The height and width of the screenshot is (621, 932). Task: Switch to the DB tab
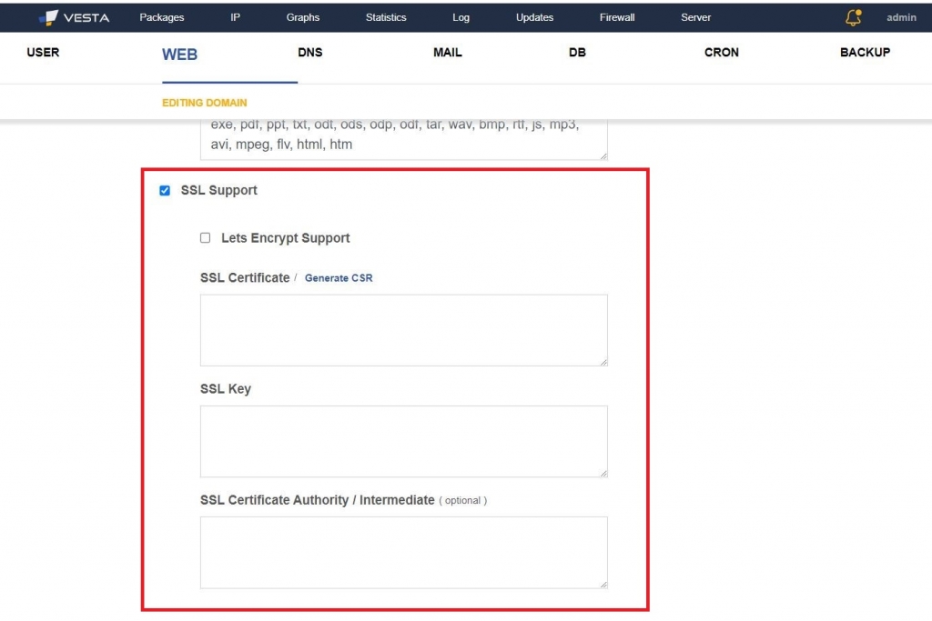[x=577, y=52]
